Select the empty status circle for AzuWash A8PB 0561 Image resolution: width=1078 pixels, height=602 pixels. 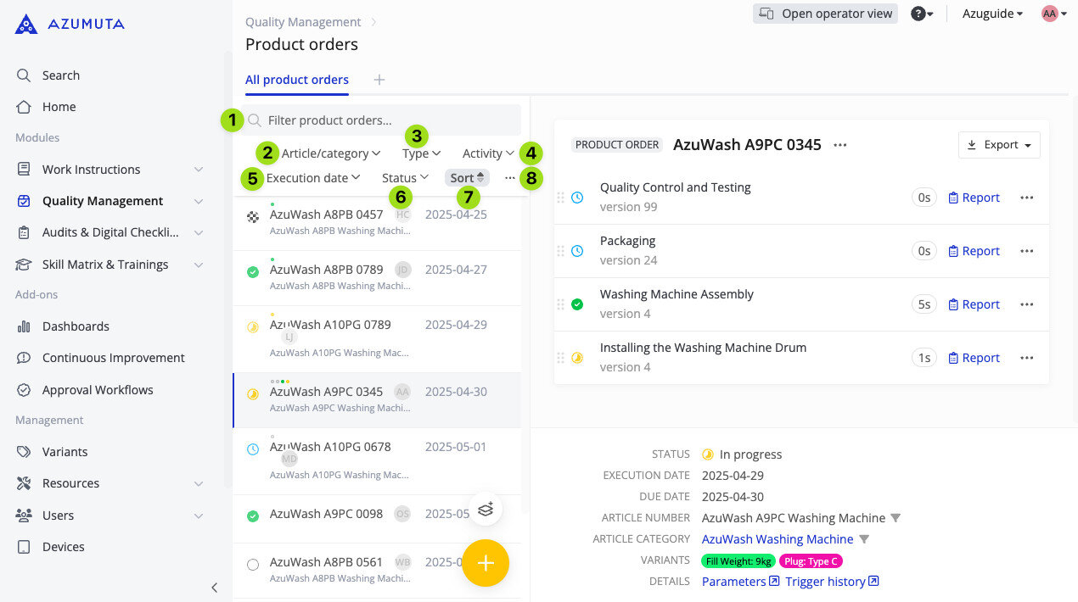(252, 565)
